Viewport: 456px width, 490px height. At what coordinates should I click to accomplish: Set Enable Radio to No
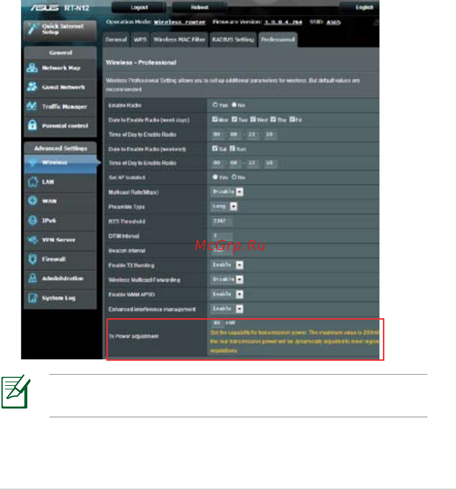tap(234, 105)
